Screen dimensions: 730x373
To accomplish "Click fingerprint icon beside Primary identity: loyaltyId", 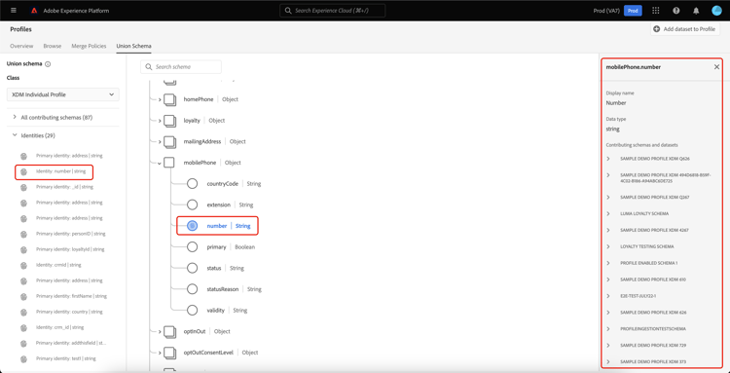I will pos(23,249).
